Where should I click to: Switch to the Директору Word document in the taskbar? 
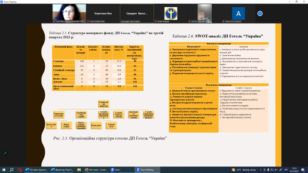pos(62,170)
